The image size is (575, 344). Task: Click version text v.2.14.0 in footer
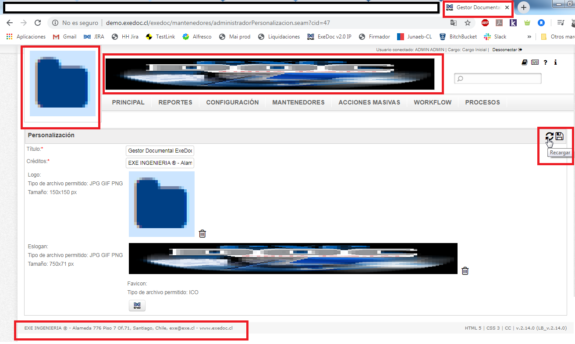click(x=541, y=328)
